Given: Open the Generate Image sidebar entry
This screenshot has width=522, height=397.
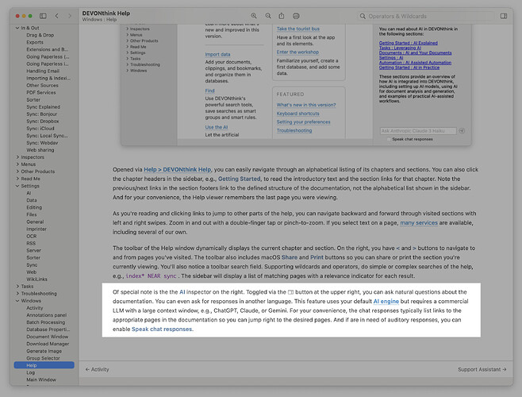Looking at the screenshot, I should [44, 352].
